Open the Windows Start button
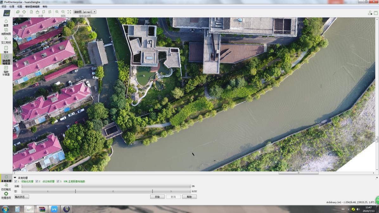 5,209
